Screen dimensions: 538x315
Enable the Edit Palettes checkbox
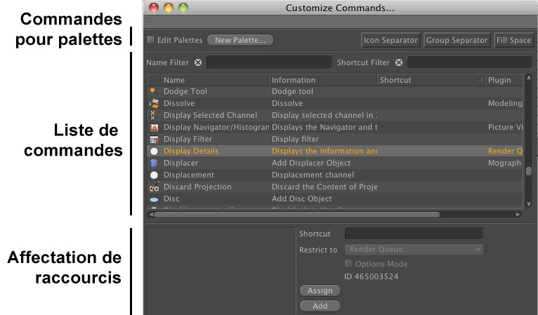coord(150,40)
